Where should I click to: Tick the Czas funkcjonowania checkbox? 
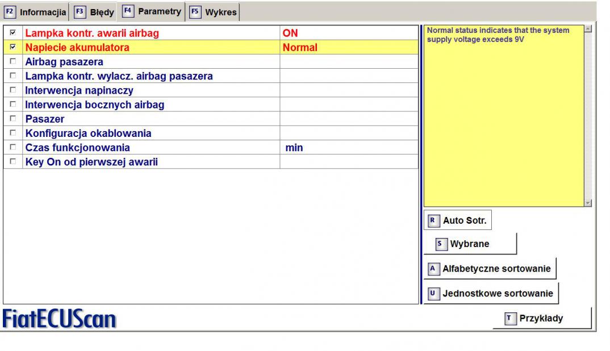[13, 148]
